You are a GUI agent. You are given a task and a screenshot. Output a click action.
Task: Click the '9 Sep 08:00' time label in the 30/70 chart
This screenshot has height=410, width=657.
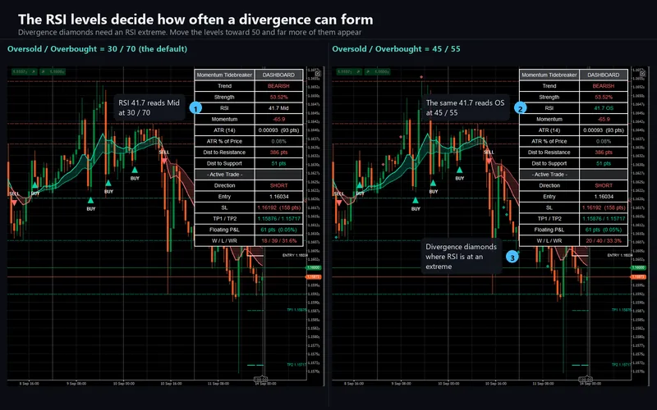click(x=76, y=383)
